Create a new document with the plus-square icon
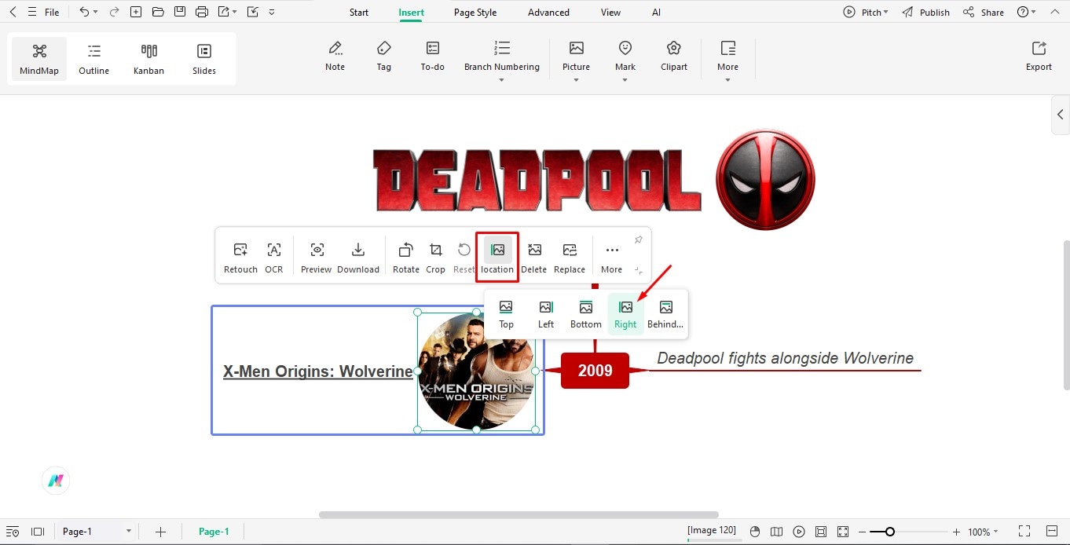 point(136,13)
